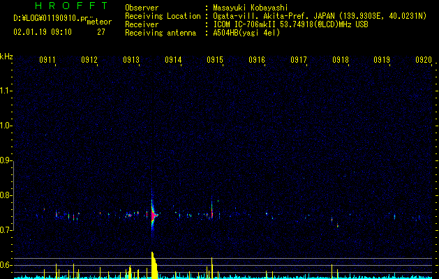Click the 0916 time marker
This screenshot has height=279, width=439.
pos(257,60)
